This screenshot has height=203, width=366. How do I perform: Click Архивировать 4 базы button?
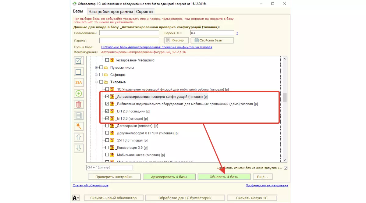[169, 177]
